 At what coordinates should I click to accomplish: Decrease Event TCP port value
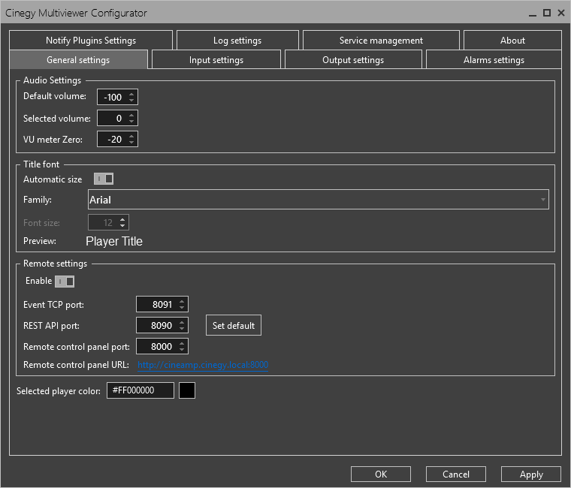point(182,307)
